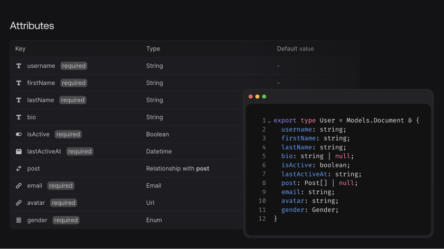Select the lastActiveAt attribute key
444x249 pixels.
tap(44, 151)
